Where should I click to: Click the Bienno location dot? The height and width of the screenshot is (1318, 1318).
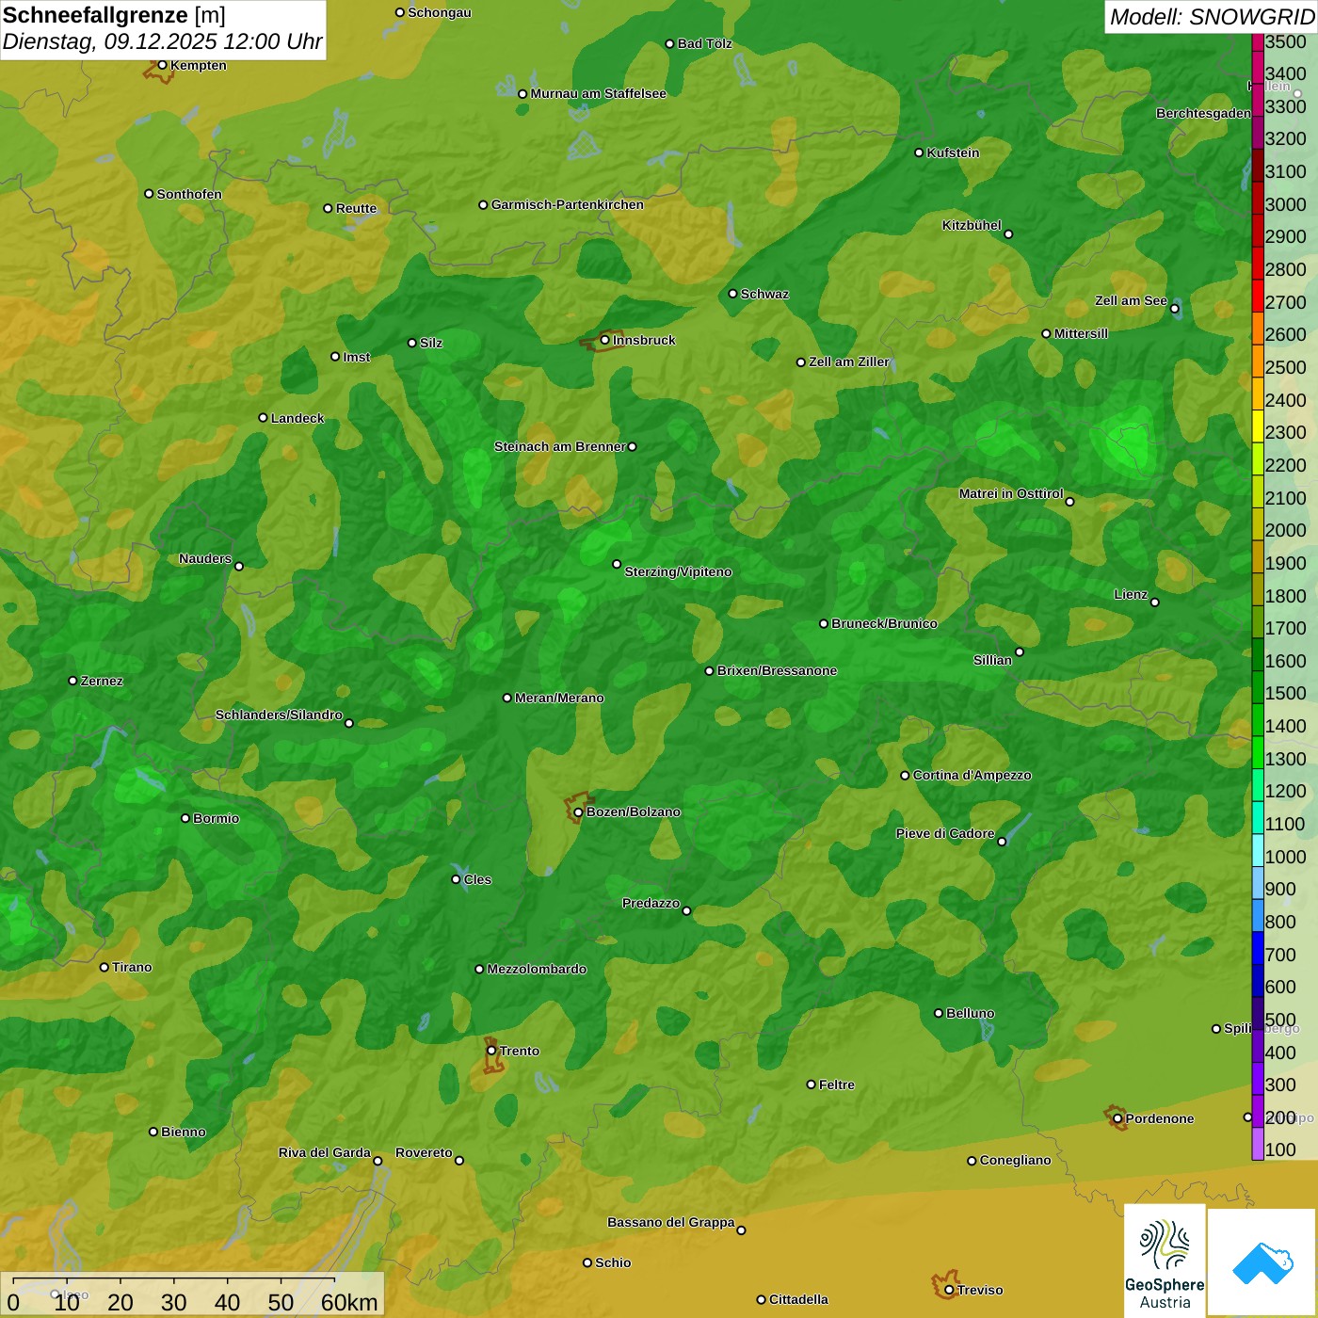click(x=153, y=1132)
